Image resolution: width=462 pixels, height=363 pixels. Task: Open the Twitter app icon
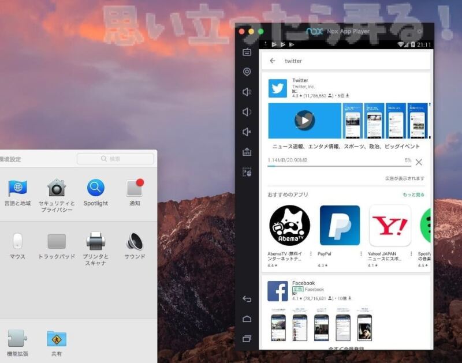pyautogui.click(x=278, y=88)
